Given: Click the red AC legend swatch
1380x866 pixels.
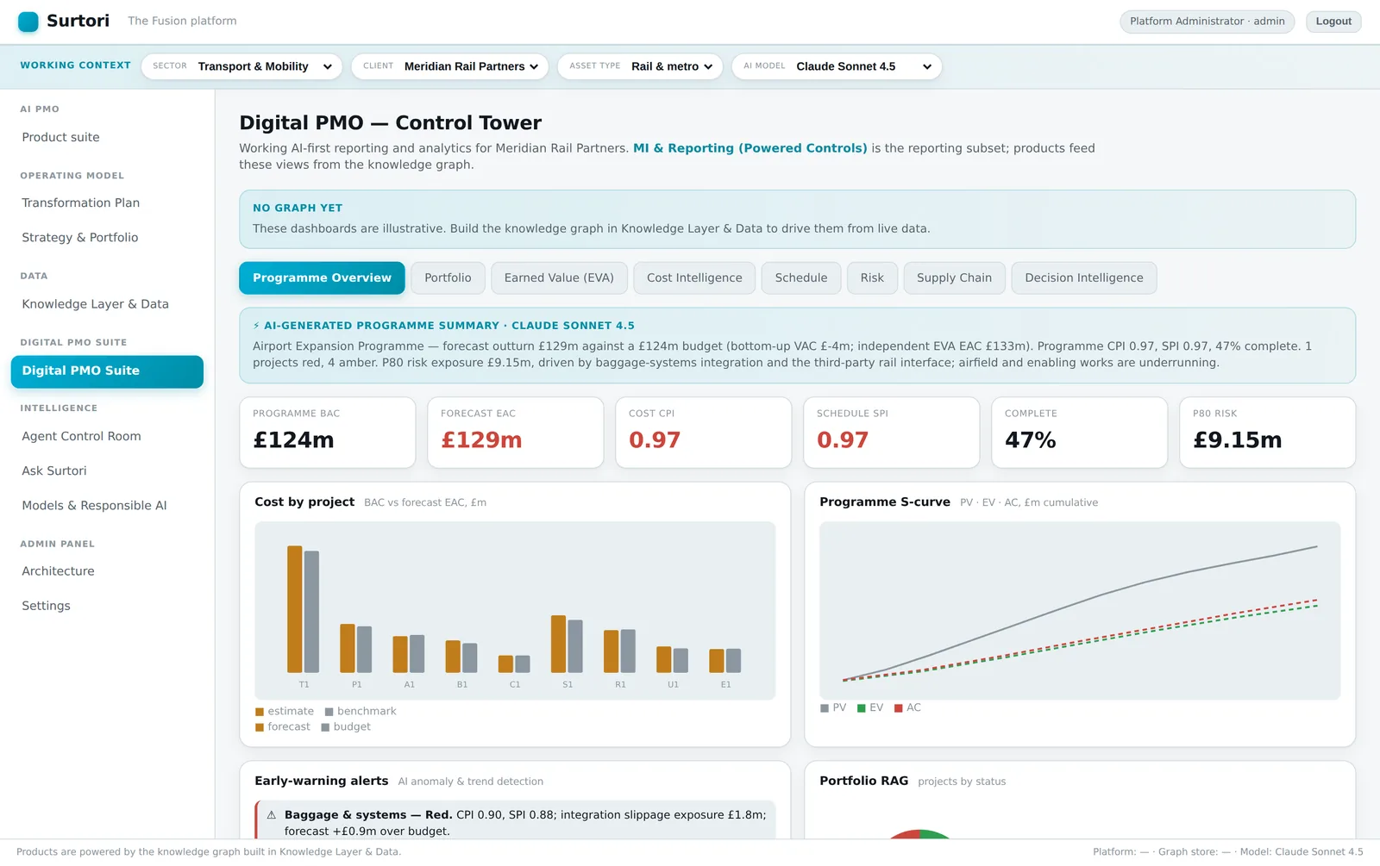Looking at the screenshot, I should (x=899, y=708).
